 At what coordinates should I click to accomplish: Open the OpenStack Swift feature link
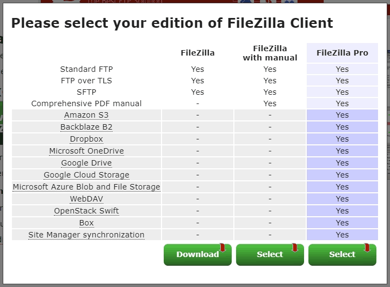point(86,211)
